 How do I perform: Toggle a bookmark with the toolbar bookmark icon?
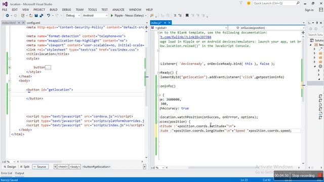pos(187,16)
